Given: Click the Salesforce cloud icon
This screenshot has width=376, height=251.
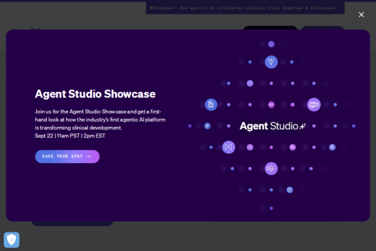Looking at the screenshot, I should coord(314,104).
